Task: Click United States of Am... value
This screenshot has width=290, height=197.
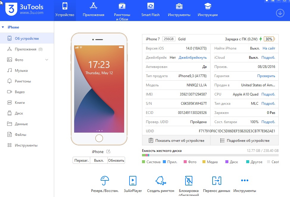Action: coord(258,85)
